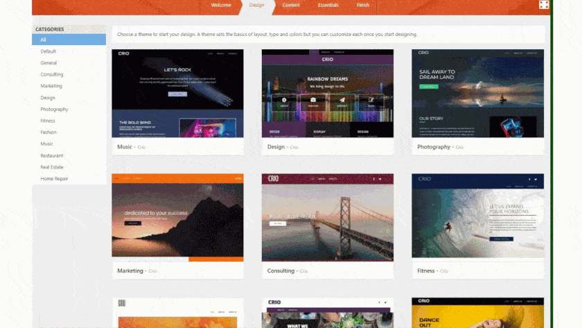Choose the General category
Viewport: 582px width, 328px height.
click(48, 63)
